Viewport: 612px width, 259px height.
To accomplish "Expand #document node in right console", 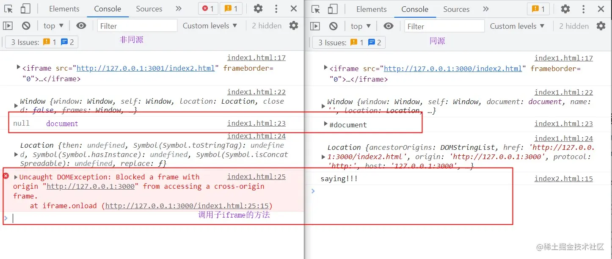I will tap(325, 124).
